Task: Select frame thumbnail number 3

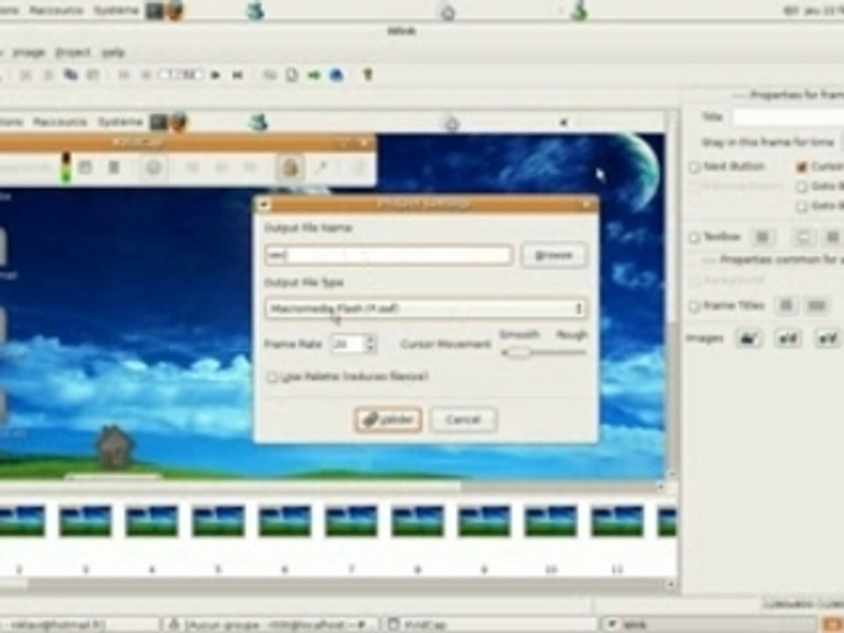Action: coord(85,520)
